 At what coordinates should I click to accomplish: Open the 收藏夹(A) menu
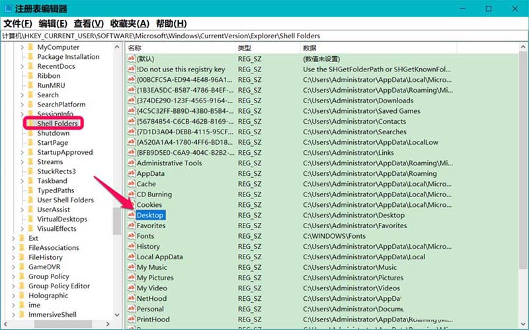[x=130, y=24]
